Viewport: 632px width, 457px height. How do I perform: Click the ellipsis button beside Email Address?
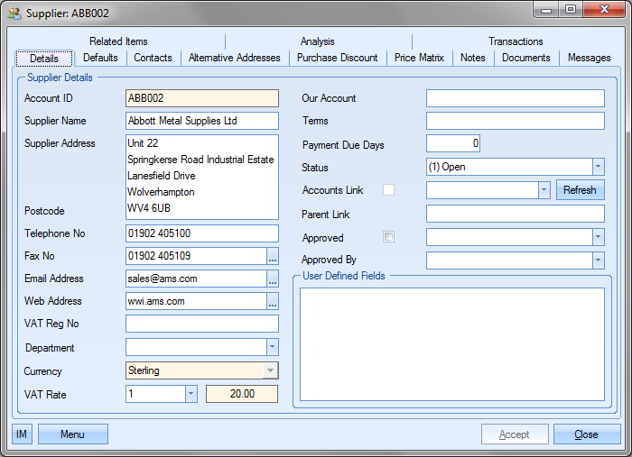pos(273,279)
